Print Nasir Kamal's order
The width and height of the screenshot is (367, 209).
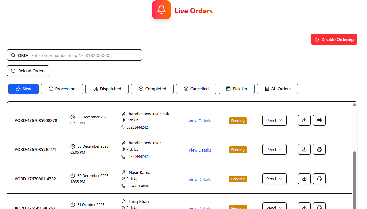(x=319, y=179)
